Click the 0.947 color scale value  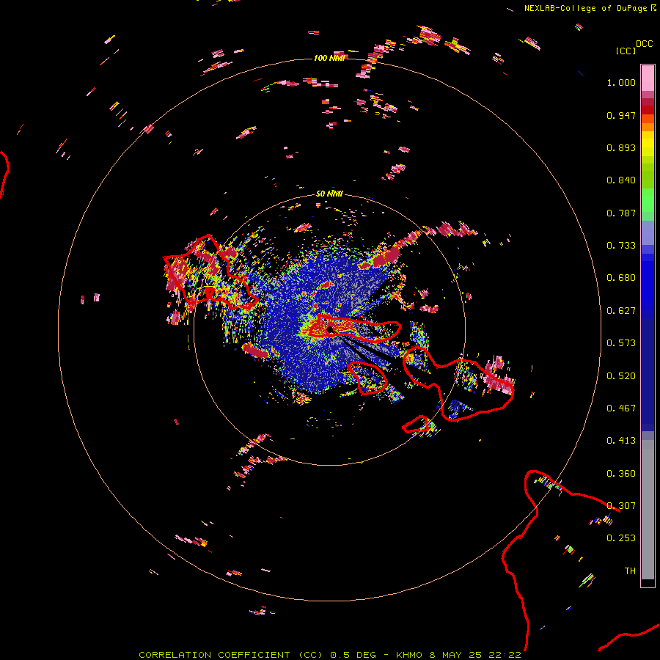pos(621,115)
